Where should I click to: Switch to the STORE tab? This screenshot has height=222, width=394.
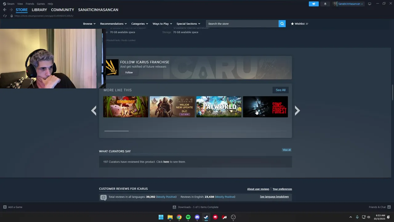[22, 10]
